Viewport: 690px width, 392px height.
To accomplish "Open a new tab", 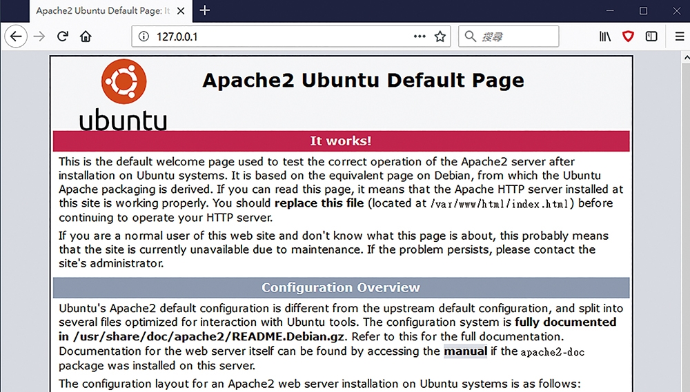I will coord(205,10).
